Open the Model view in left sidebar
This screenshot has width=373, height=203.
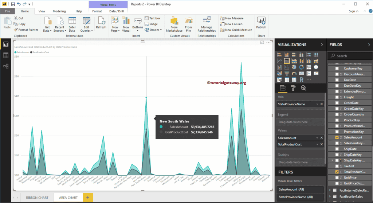coord(6,66)
